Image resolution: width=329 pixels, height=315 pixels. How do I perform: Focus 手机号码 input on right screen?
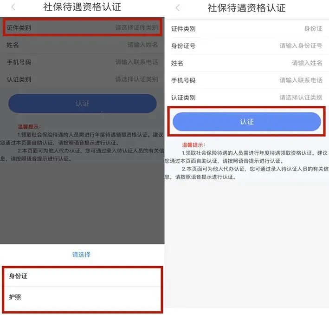(247, 80)
